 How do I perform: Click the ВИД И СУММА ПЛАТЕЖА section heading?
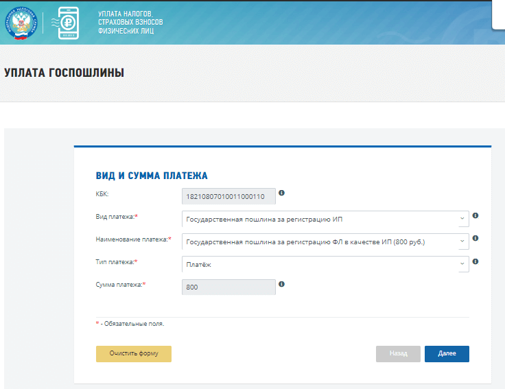152,176
